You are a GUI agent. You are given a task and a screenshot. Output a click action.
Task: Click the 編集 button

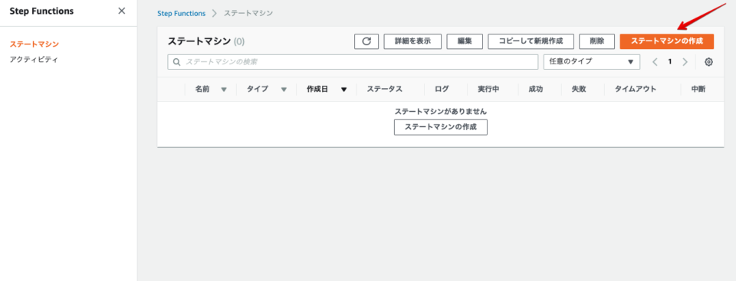click(465, 41)
